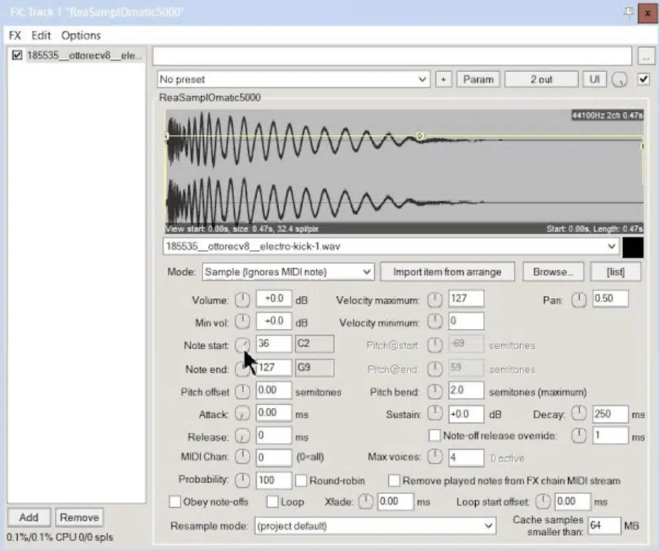Click the Pitch@start knob
Image resolution: width=660 pixels, height=551 pixels.
(435, 345)
